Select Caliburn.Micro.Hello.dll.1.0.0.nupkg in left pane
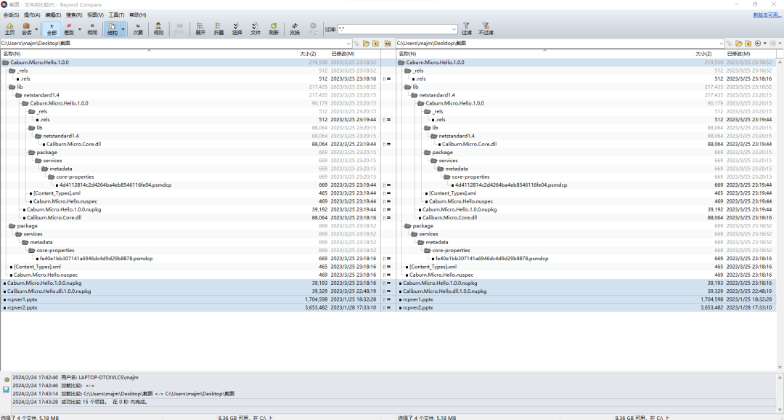The height and width of the screenshot is (420, 784). [x=190, y=291]
